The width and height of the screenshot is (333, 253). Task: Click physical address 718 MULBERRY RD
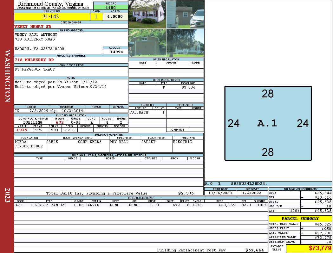[x=34, y=60]
